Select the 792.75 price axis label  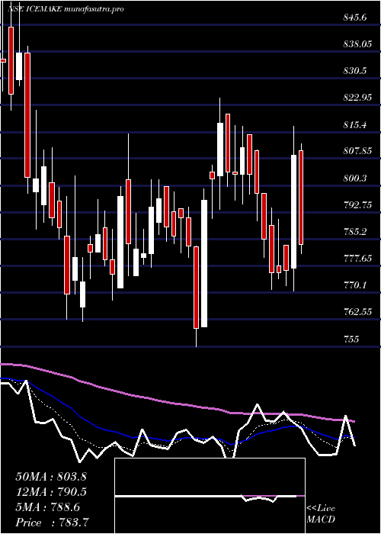click(x=357, y=204)
